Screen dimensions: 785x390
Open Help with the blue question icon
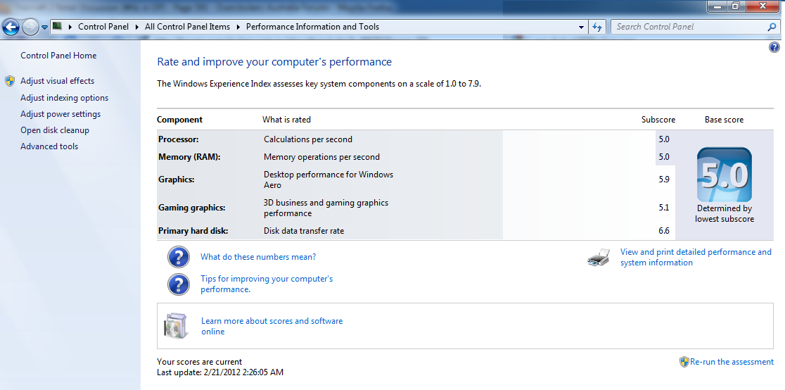tap(774, 48)
